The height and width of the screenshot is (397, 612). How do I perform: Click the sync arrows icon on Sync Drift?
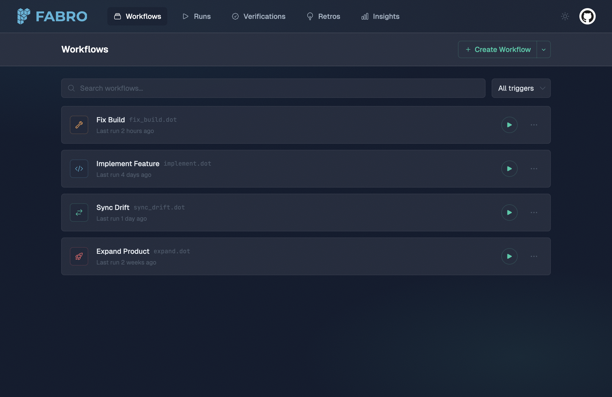click(x=79, y=213)
